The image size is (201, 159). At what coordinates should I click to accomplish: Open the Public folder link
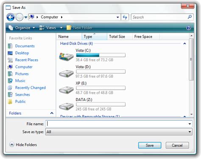[20, 101]
